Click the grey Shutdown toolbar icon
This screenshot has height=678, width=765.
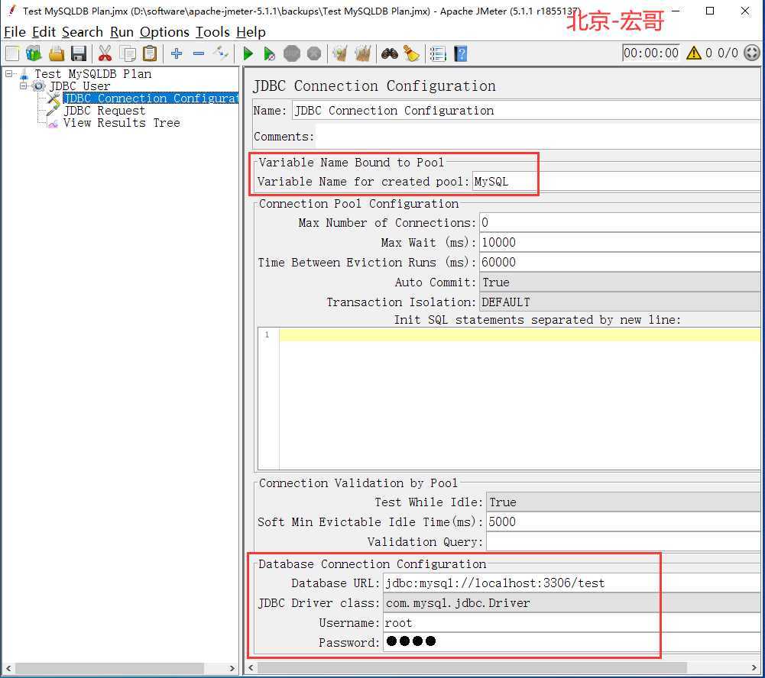point(314,53)
